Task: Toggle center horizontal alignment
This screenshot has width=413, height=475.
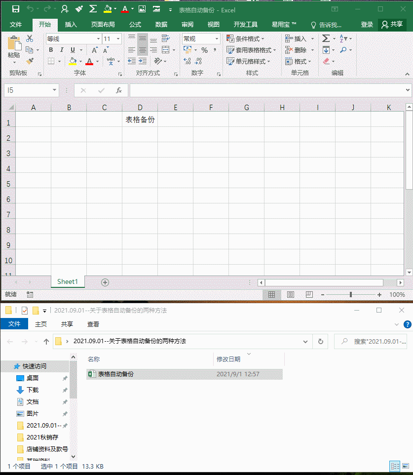Action: pos(142,50)
